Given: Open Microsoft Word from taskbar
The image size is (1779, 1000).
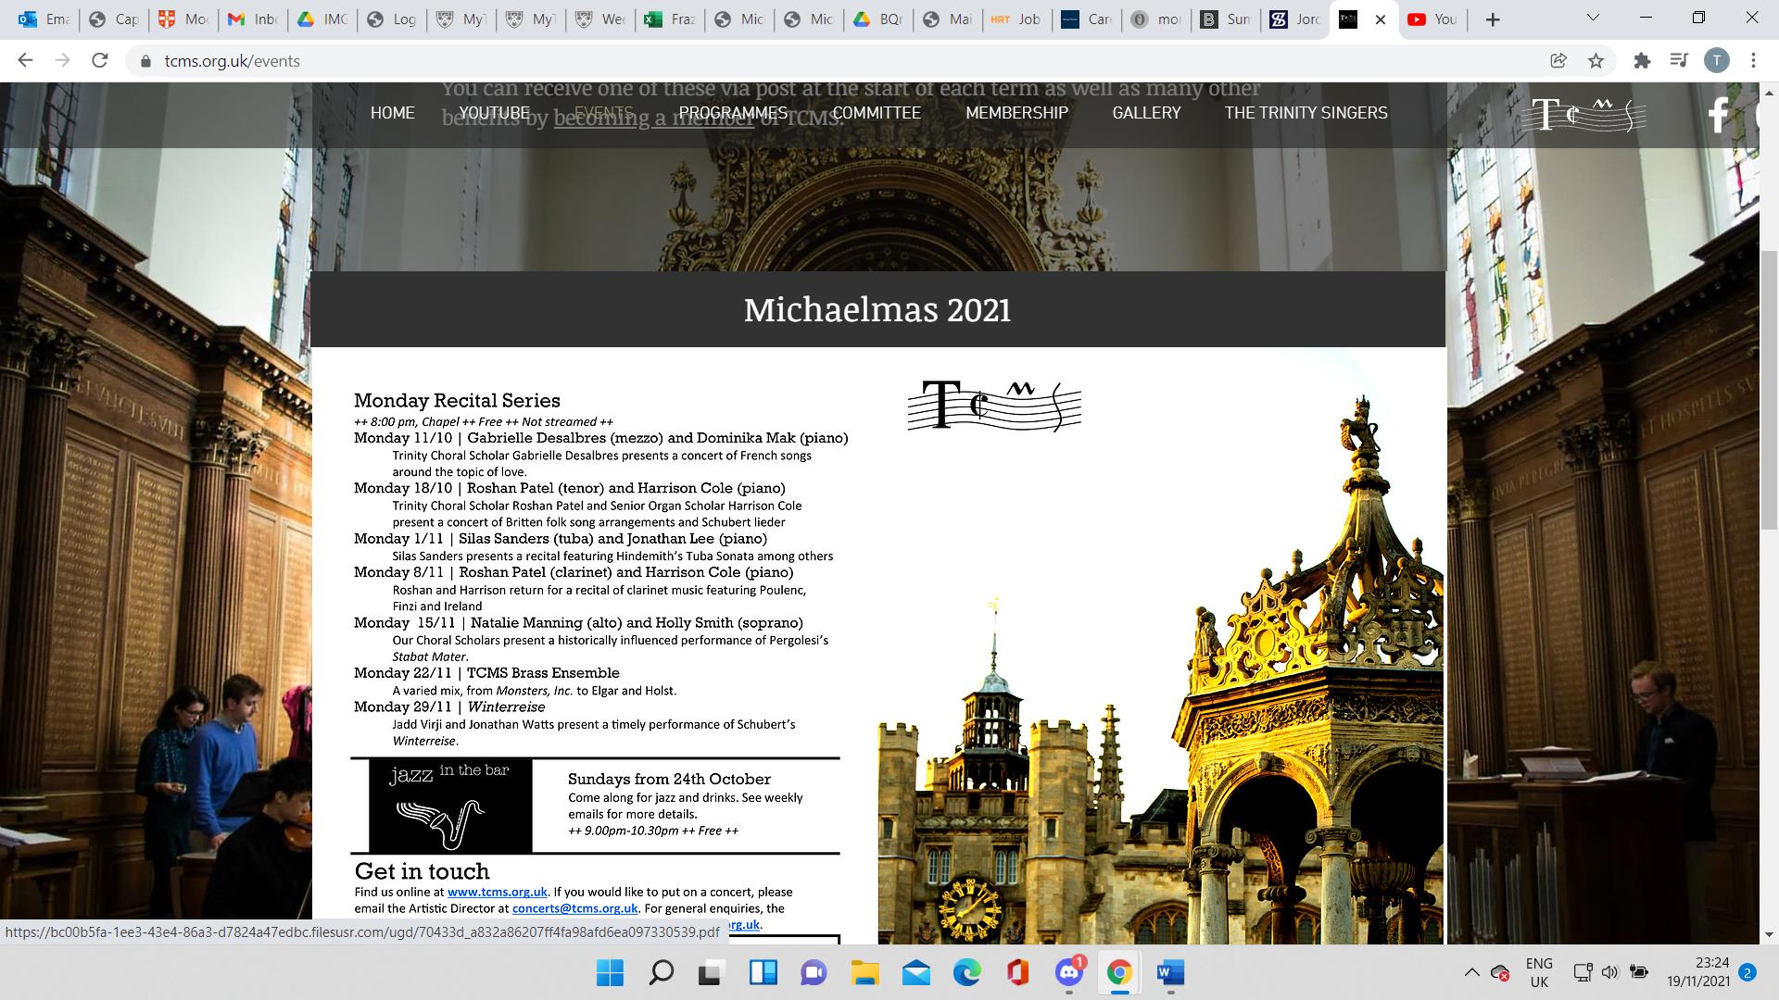Looking at the screenshot, I should coord(1170,973).
